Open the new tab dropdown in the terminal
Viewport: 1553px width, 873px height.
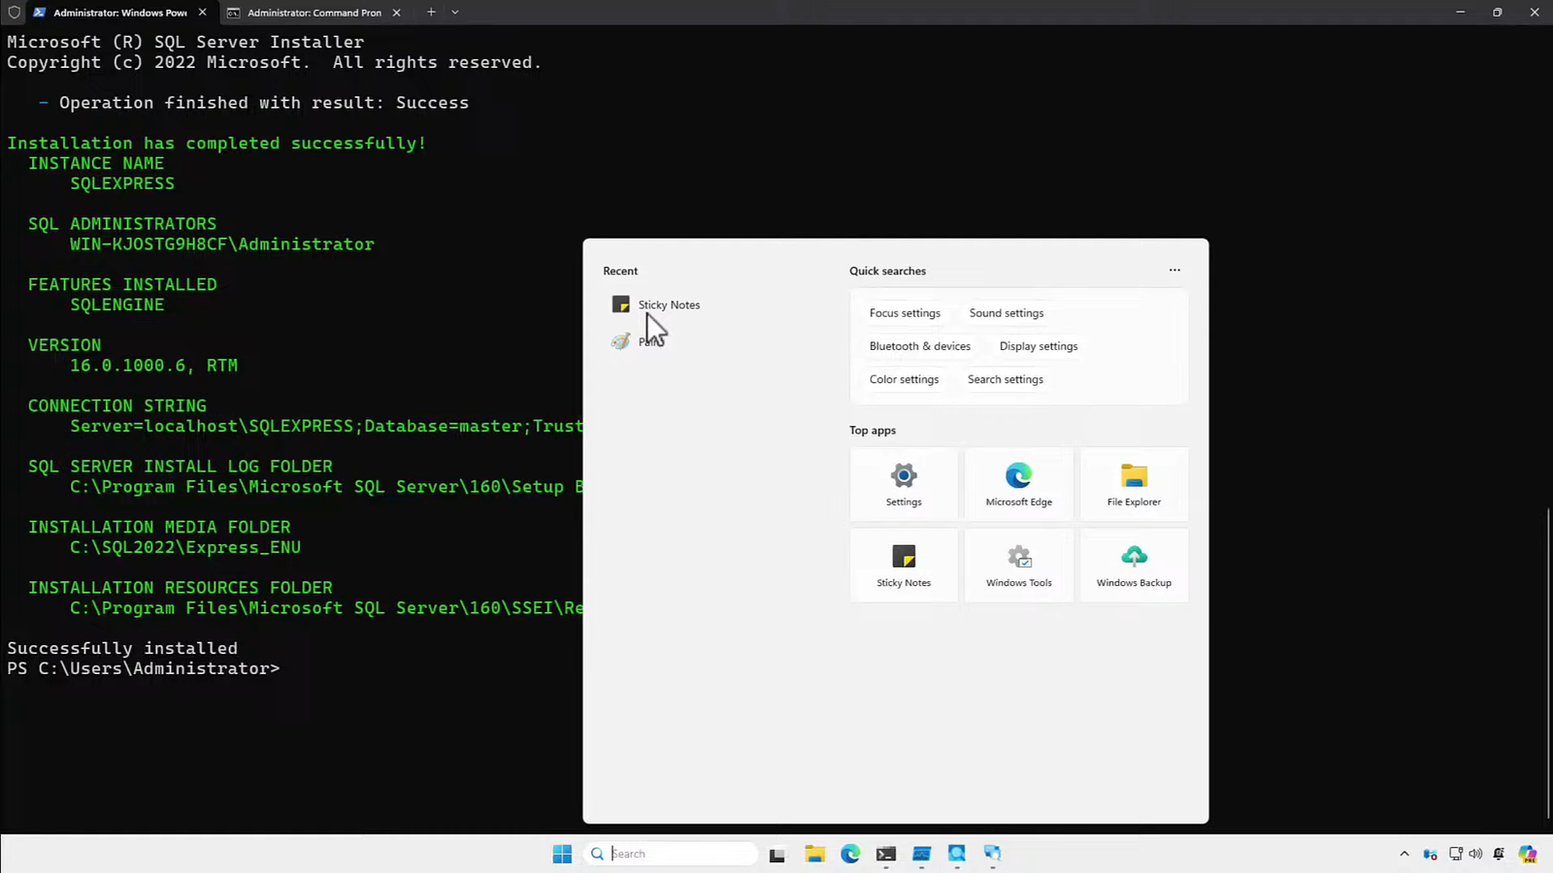coord(453,13)
